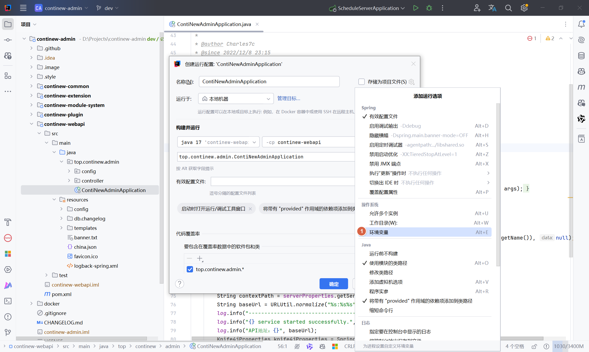The image size is (589, 352).
Task: Open the java 17 SDK dropdown
Action: coord(218,142)
